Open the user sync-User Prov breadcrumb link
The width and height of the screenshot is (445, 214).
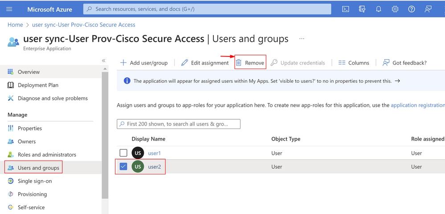coord(84,24)
